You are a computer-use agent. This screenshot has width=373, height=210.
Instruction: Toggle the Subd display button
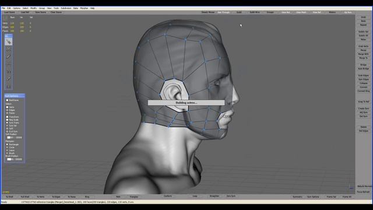239,12
